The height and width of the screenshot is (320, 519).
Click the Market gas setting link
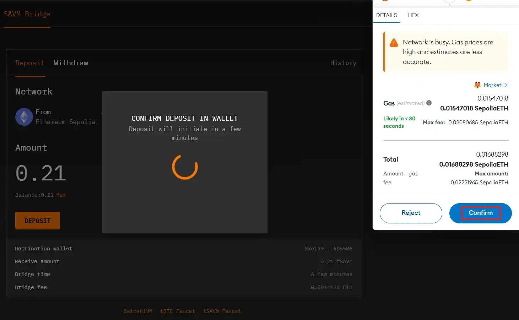[492, 85]
